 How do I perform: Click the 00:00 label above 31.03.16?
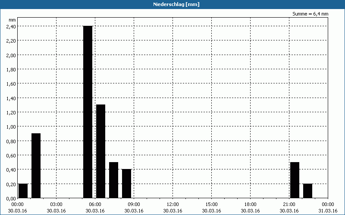coord(328,205)
